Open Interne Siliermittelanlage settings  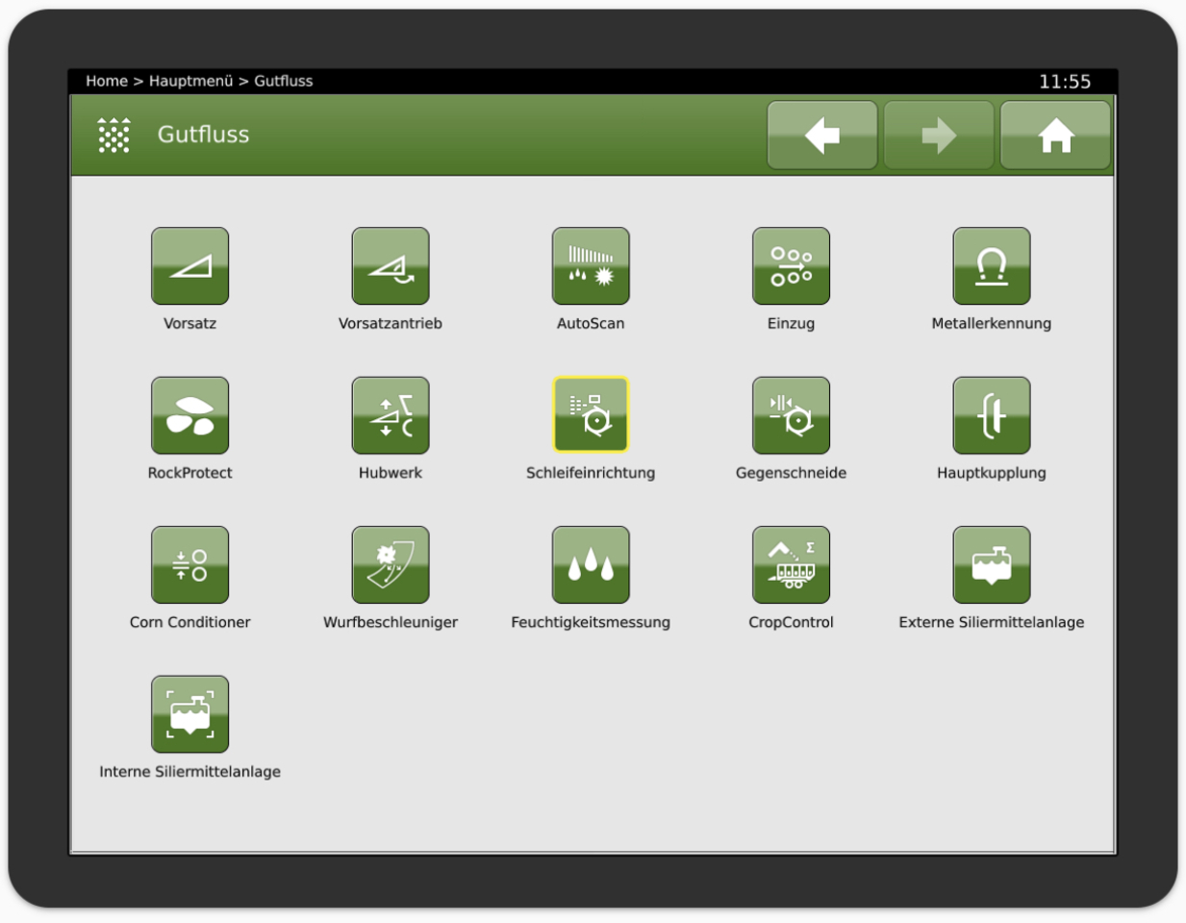(x=189, y=713)
